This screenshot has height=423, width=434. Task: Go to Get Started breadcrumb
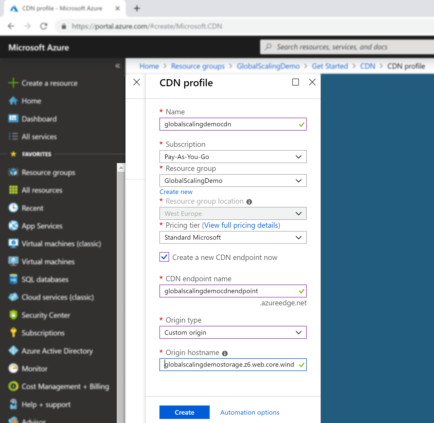330,66
